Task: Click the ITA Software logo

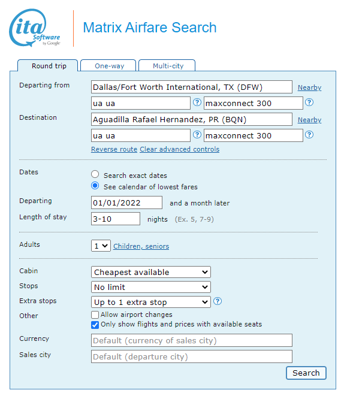Action: point(35,28)
